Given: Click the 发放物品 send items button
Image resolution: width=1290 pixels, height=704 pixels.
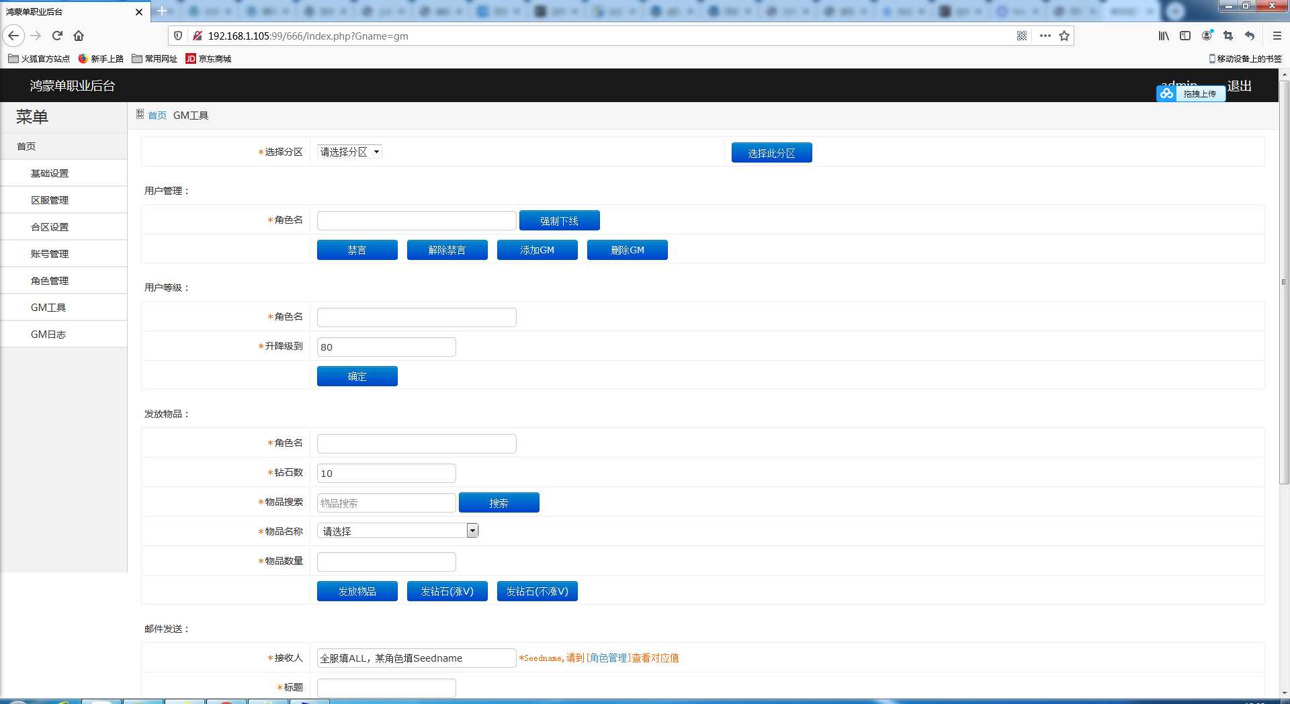Looking at the screenshot, I should point(357,591).
